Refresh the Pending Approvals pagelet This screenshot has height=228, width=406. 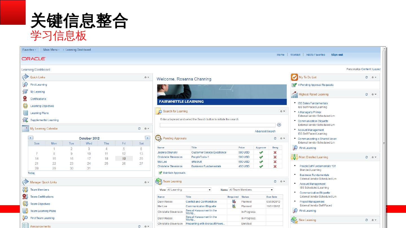275,138
